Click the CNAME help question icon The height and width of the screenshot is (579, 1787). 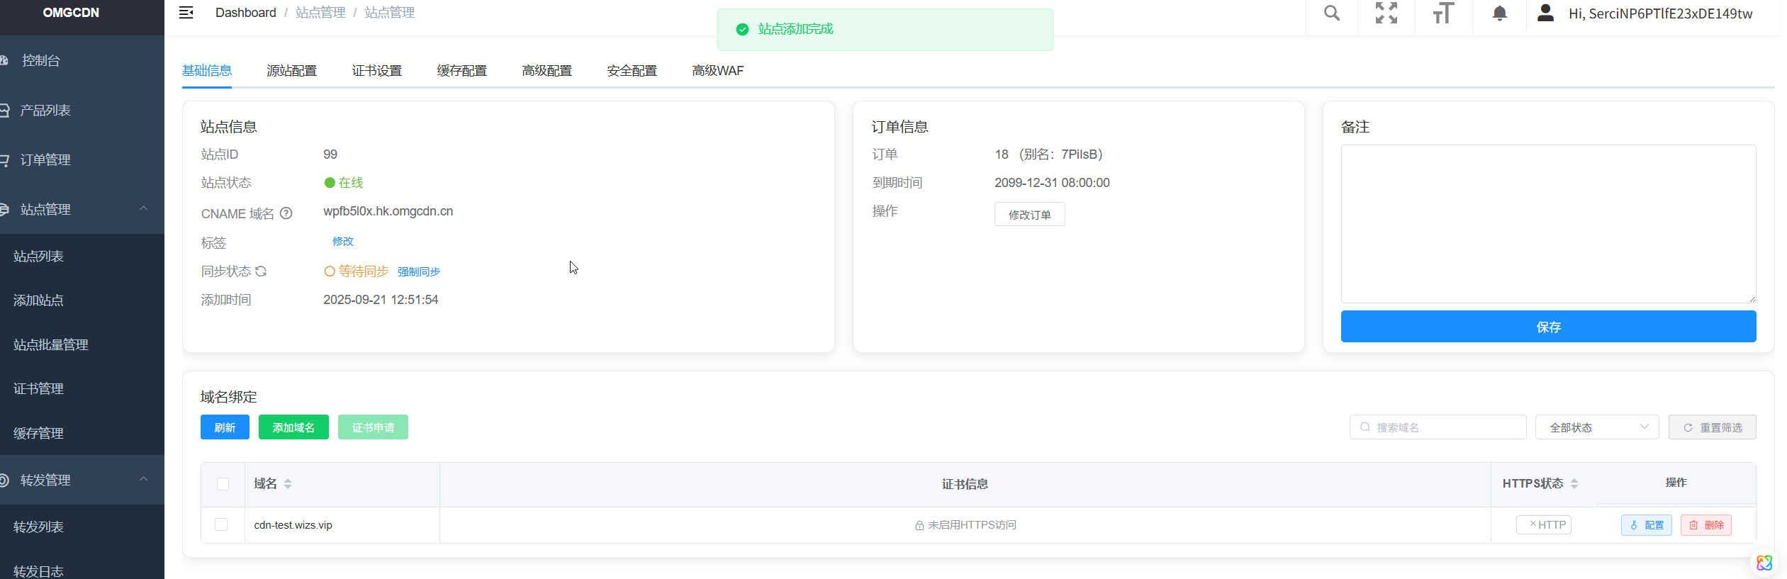(x=286, y=213)
